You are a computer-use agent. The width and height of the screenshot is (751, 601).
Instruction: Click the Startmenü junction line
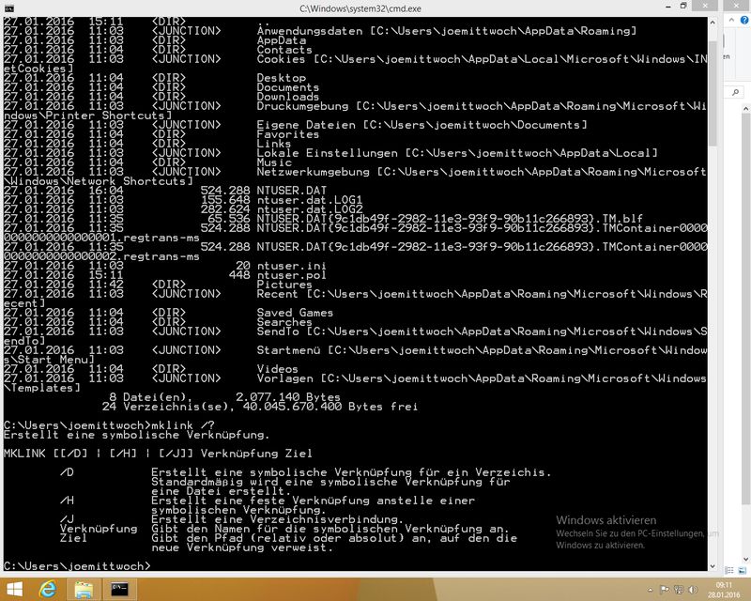pos(356,355)
